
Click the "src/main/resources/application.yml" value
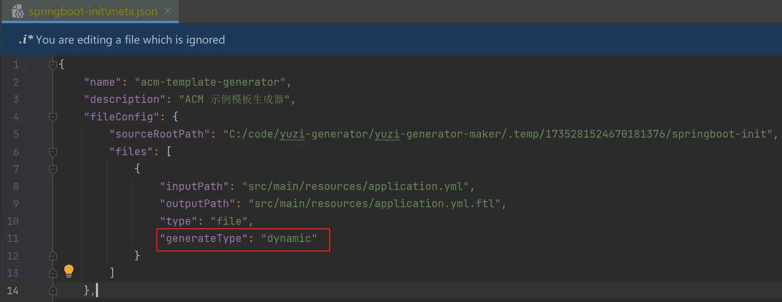coord(356,186)
